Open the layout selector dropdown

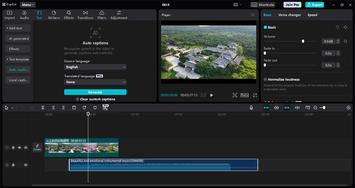point(237,5)
